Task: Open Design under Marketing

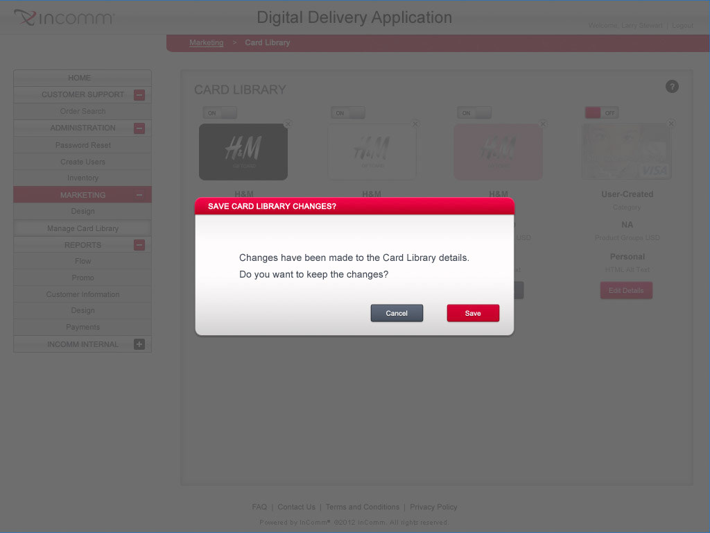Action: (x=83, y=211)
